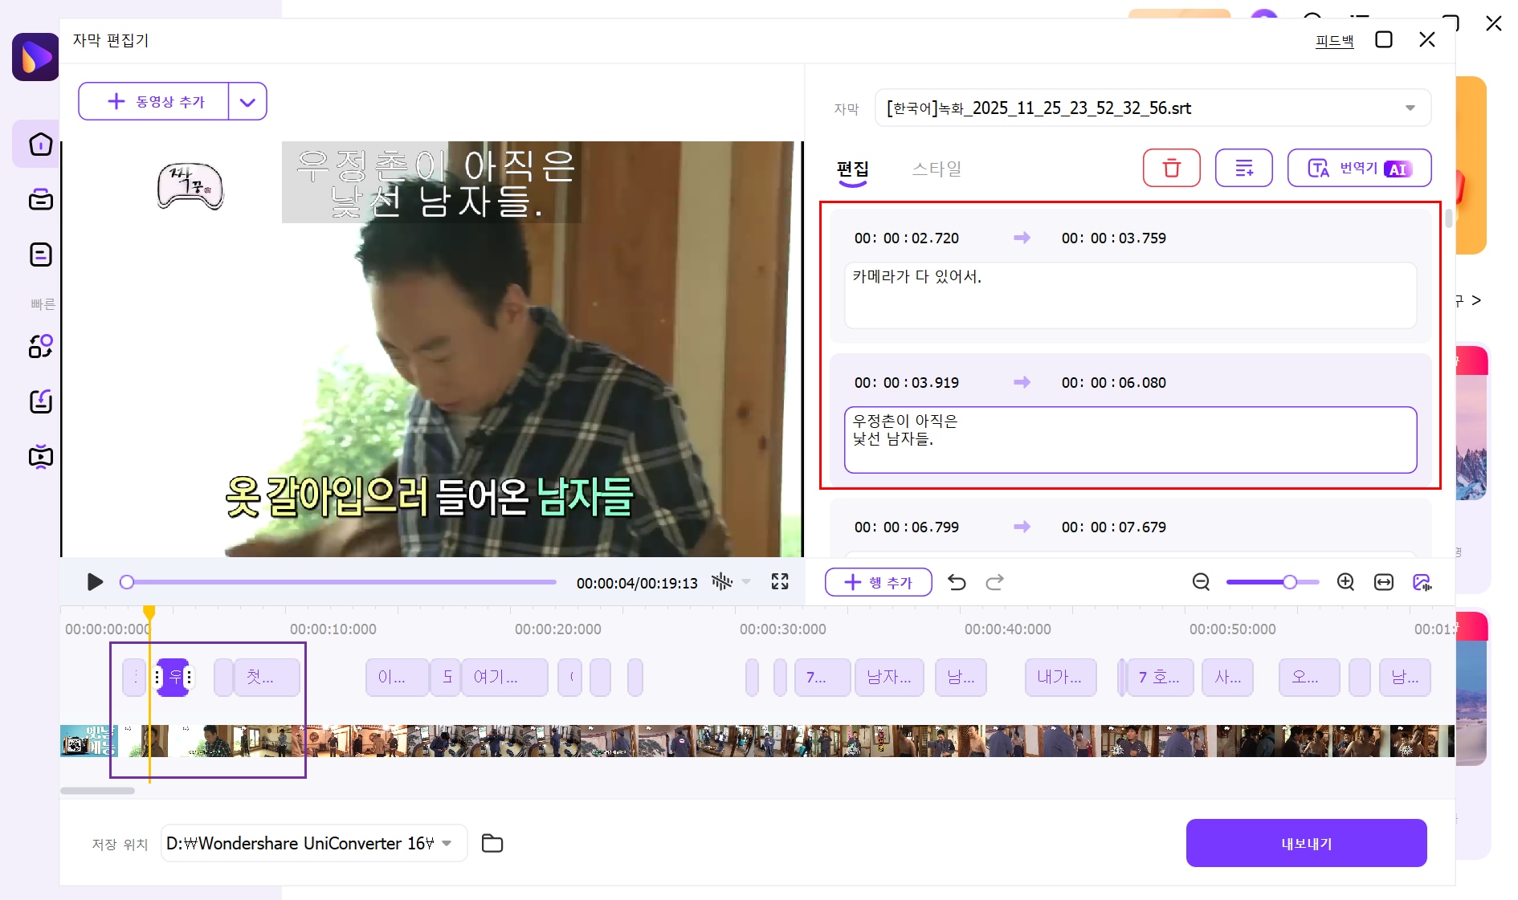1518x900 pixels.
Task: Undo the last subtitle edit
Action: (x=956, y=582)
